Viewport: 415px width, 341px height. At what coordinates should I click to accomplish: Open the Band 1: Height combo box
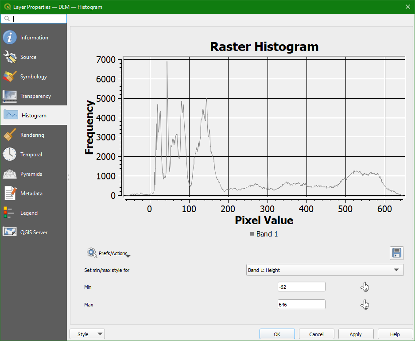click(x=325, y=270)
